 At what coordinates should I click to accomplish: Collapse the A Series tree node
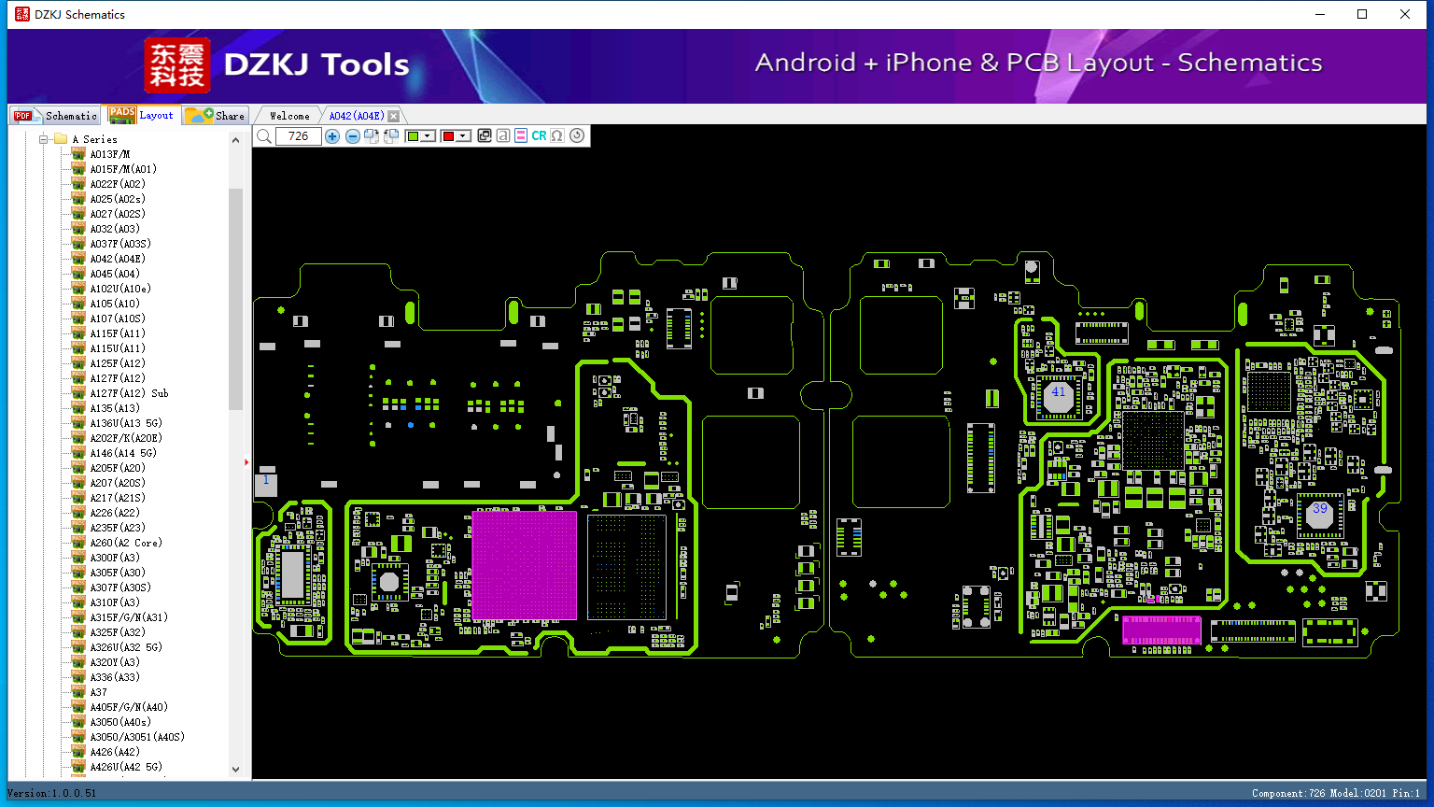[43, 139]
